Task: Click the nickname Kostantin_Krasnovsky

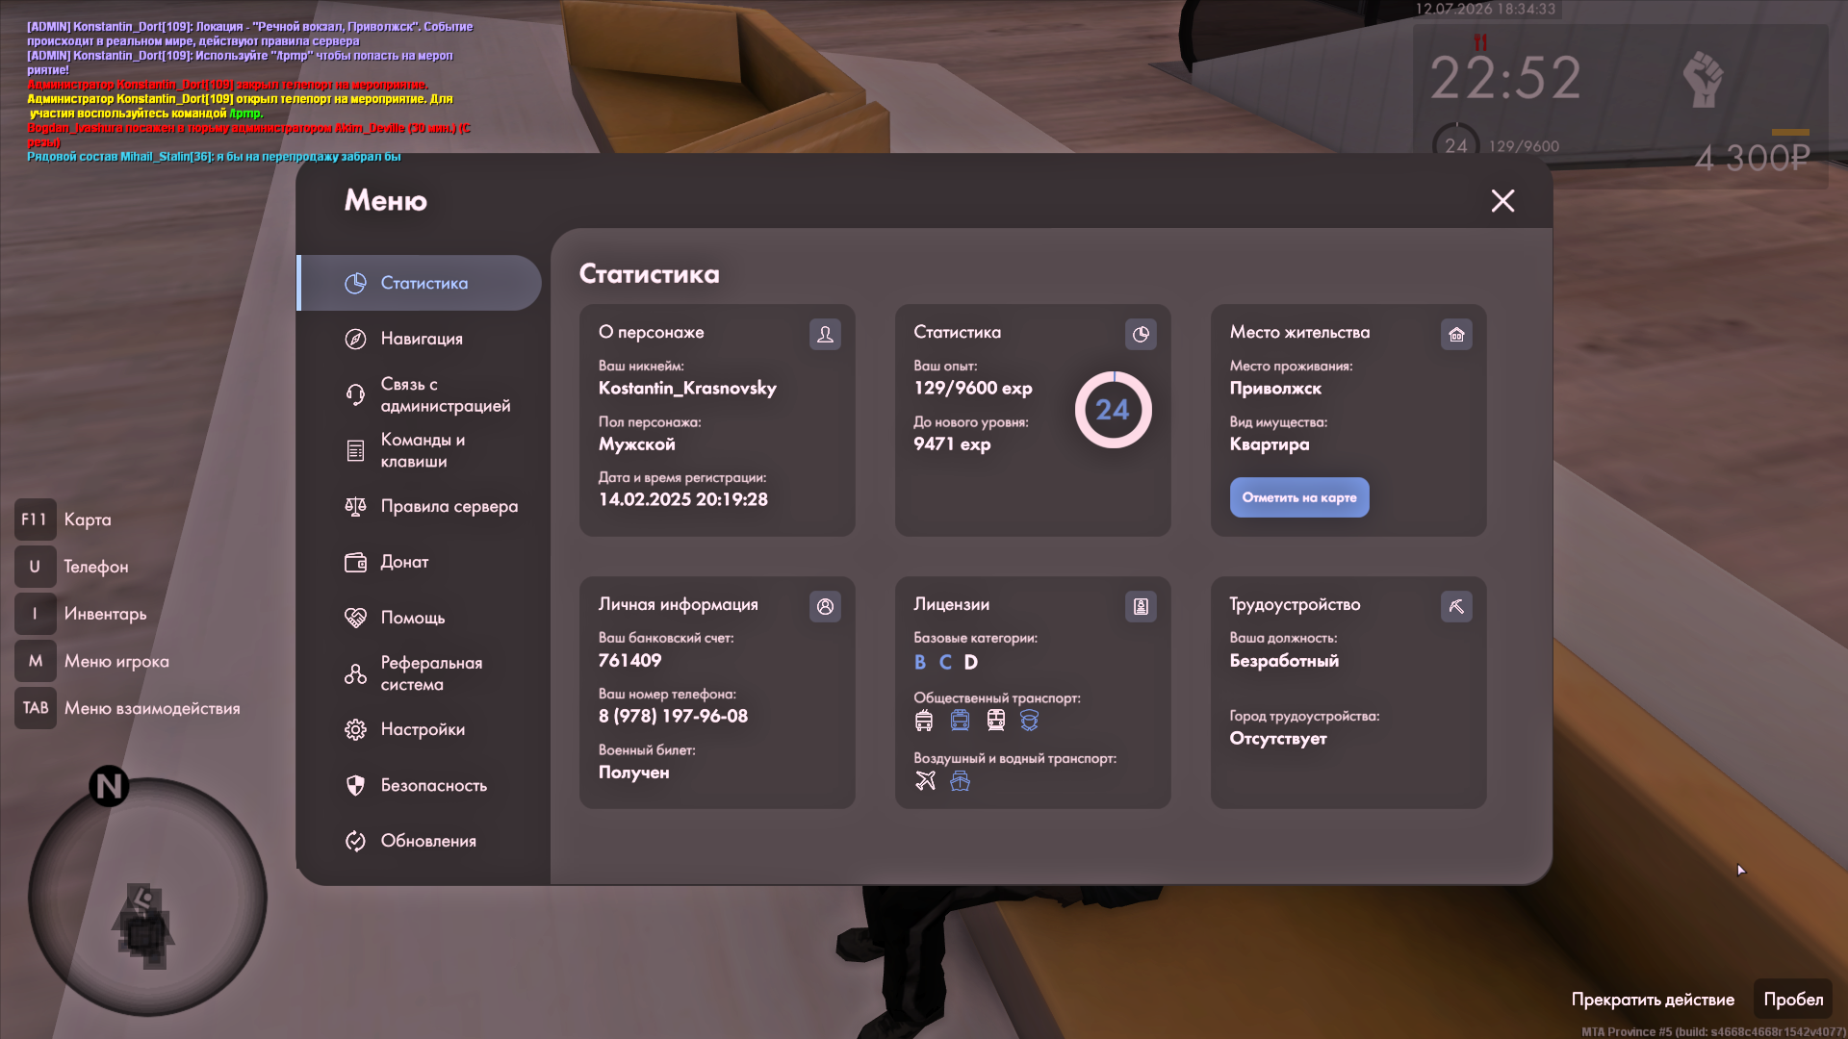Action: 687,388
